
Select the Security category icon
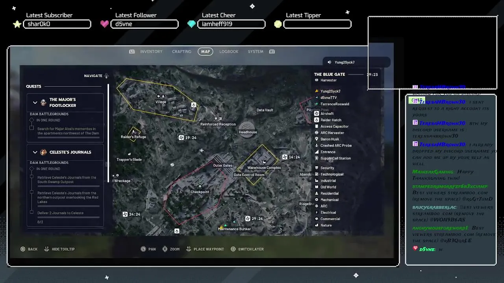(317, 168)
